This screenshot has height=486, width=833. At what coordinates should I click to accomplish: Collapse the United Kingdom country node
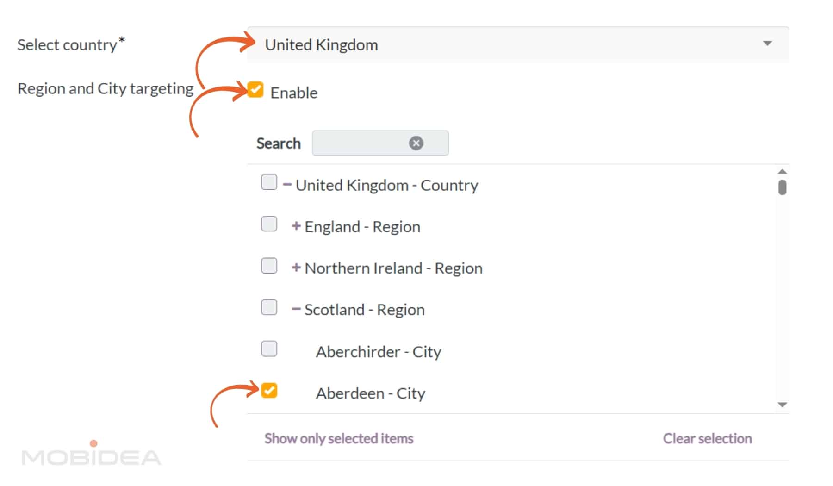tap(287, 185)
